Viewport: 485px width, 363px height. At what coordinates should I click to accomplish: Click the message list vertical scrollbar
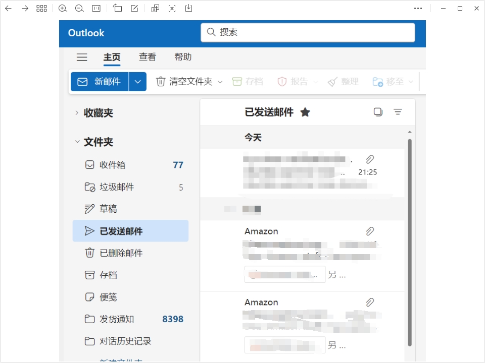coord(410,243)
